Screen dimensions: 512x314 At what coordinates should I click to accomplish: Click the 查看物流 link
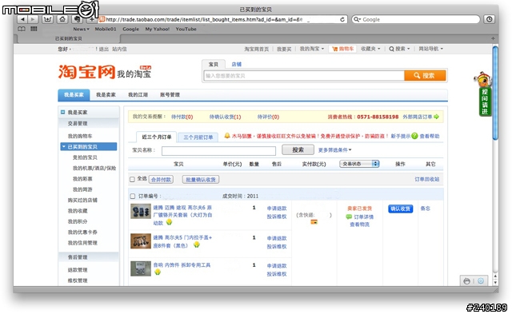click(x=359, y=225)
